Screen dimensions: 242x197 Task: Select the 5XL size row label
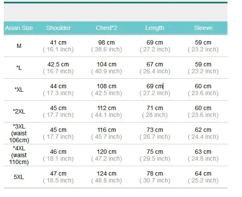[19, 177]
